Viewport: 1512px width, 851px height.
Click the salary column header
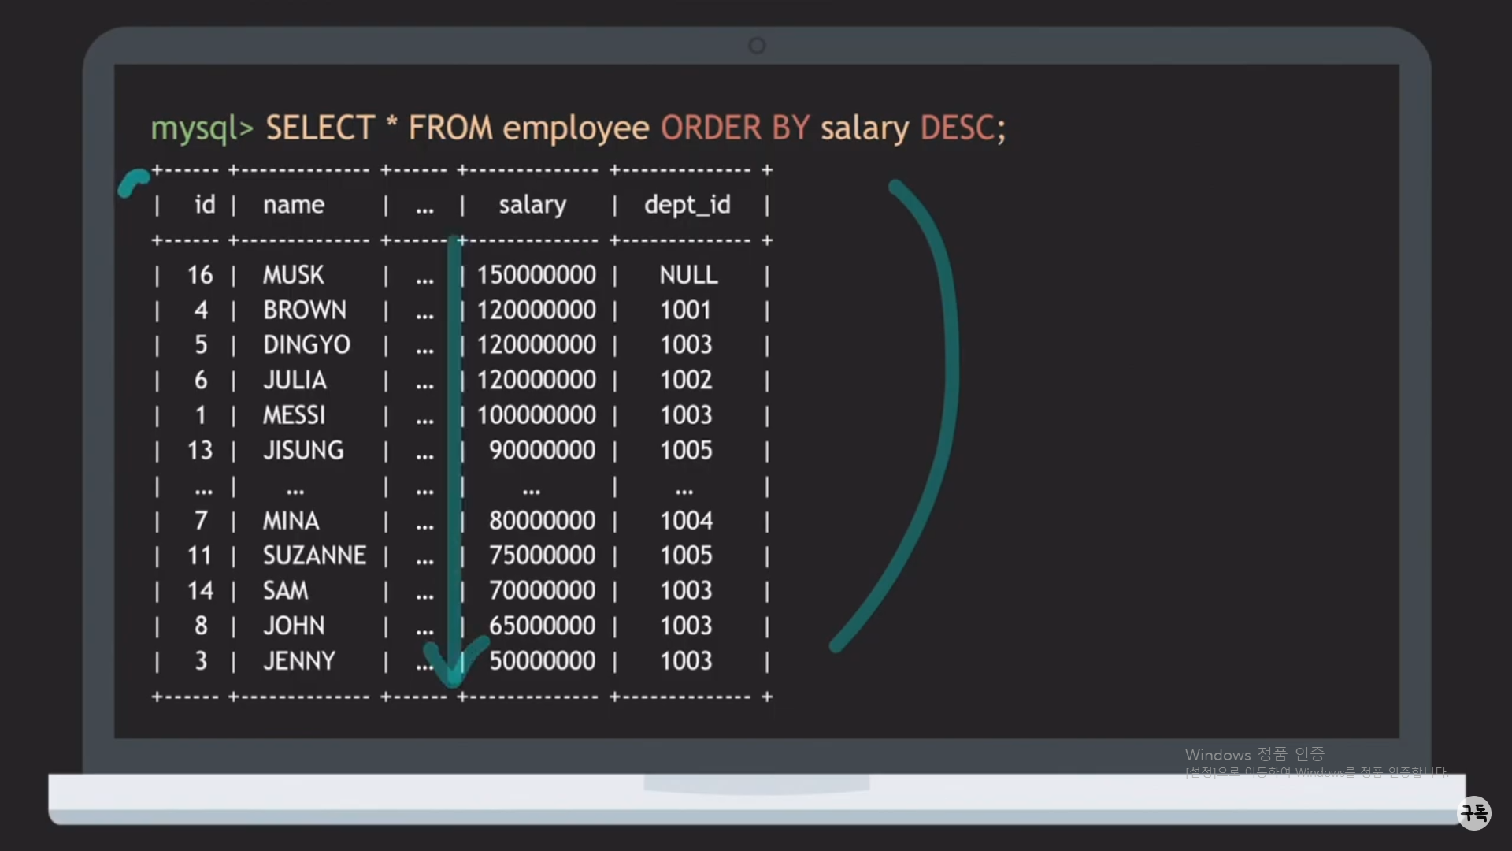pos(532,205)
